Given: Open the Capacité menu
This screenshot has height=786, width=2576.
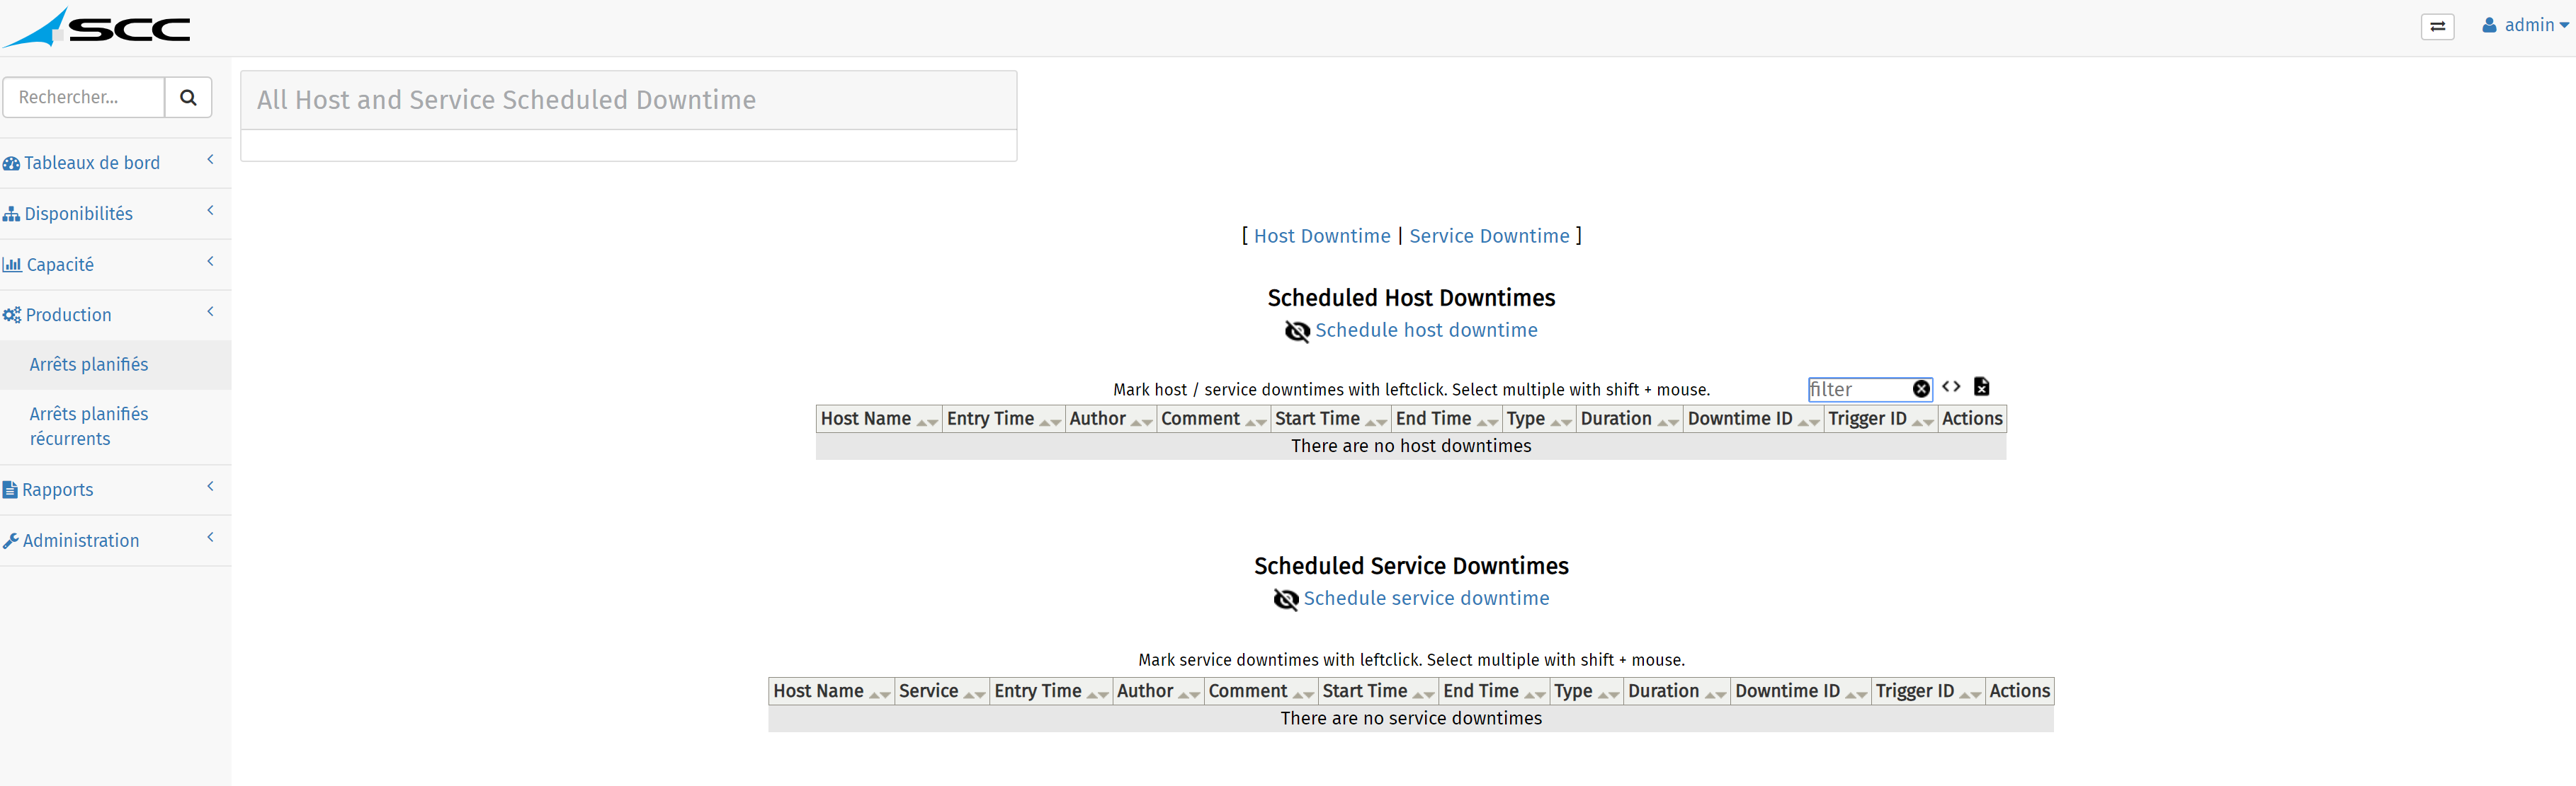Looking at the screenshot, I should pos(60,265).
